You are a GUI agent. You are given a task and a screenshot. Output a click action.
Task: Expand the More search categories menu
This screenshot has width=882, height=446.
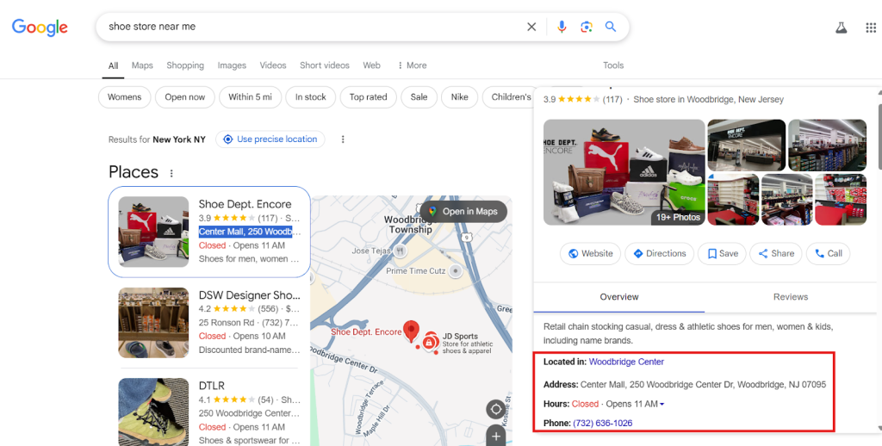[412, 65]
